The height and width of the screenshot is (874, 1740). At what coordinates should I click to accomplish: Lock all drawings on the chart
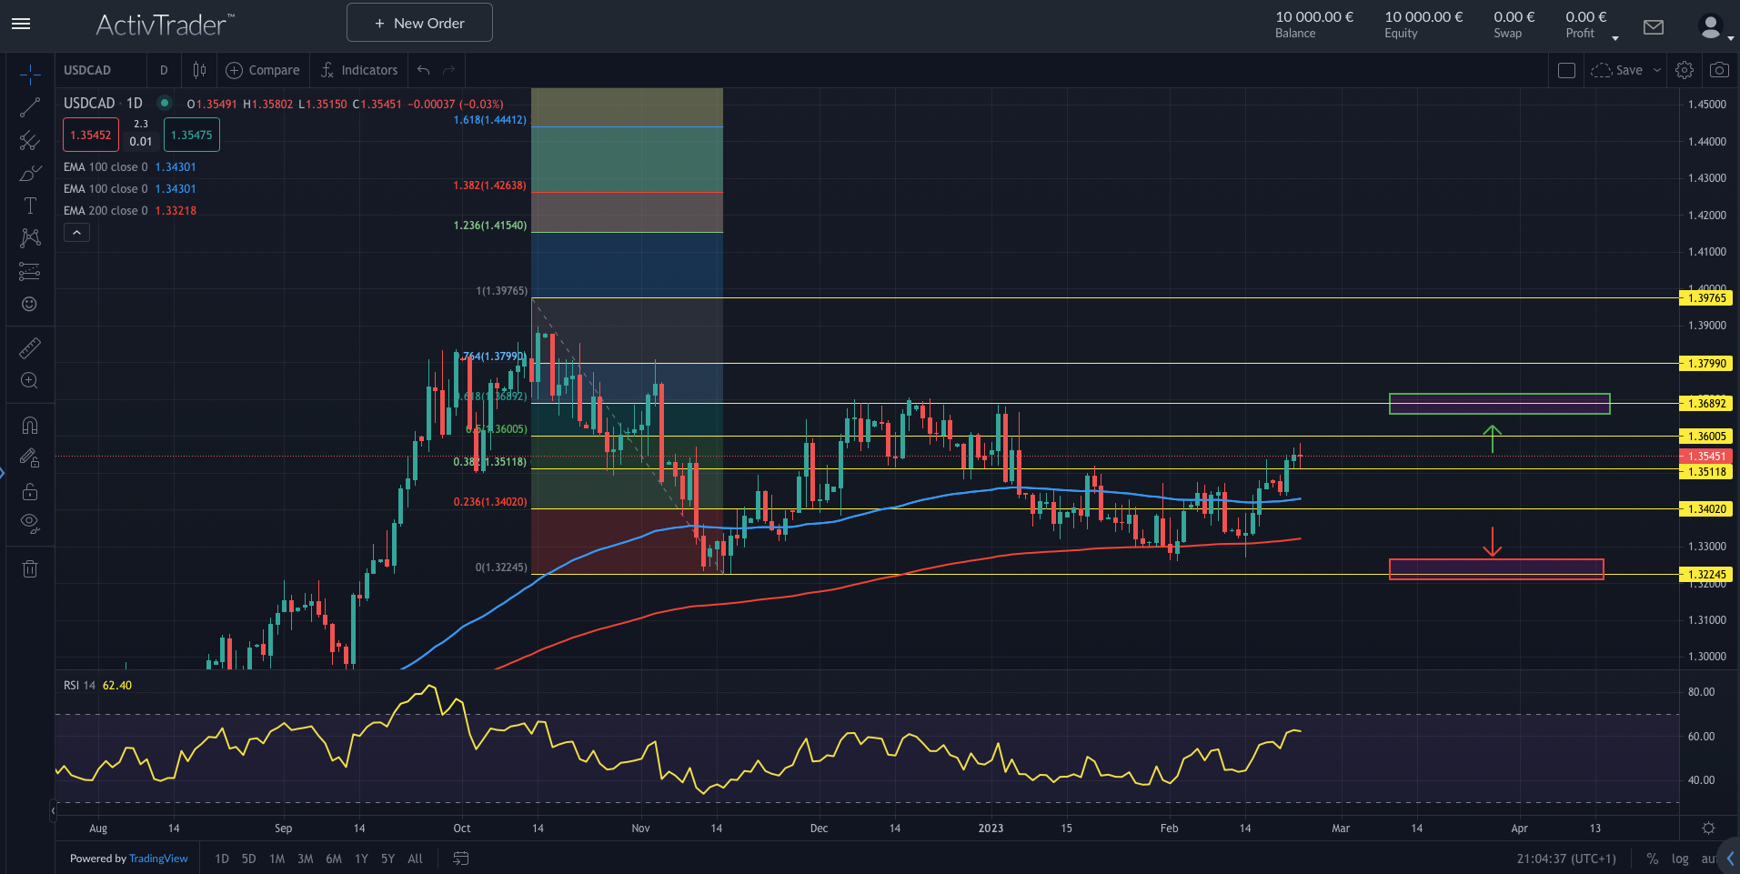point(30,491)
